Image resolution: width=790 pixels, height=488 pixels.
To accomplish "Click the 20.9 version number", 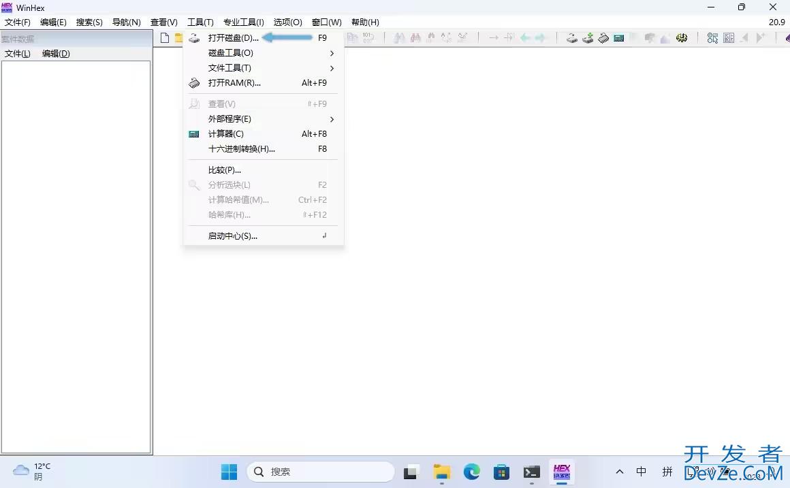I will 777,22.
